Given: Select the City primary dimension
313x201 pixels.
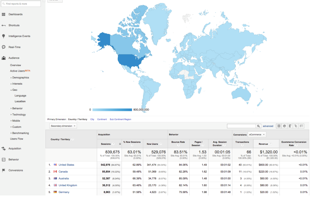Looking at the screenshot, I should click(92, 119).
